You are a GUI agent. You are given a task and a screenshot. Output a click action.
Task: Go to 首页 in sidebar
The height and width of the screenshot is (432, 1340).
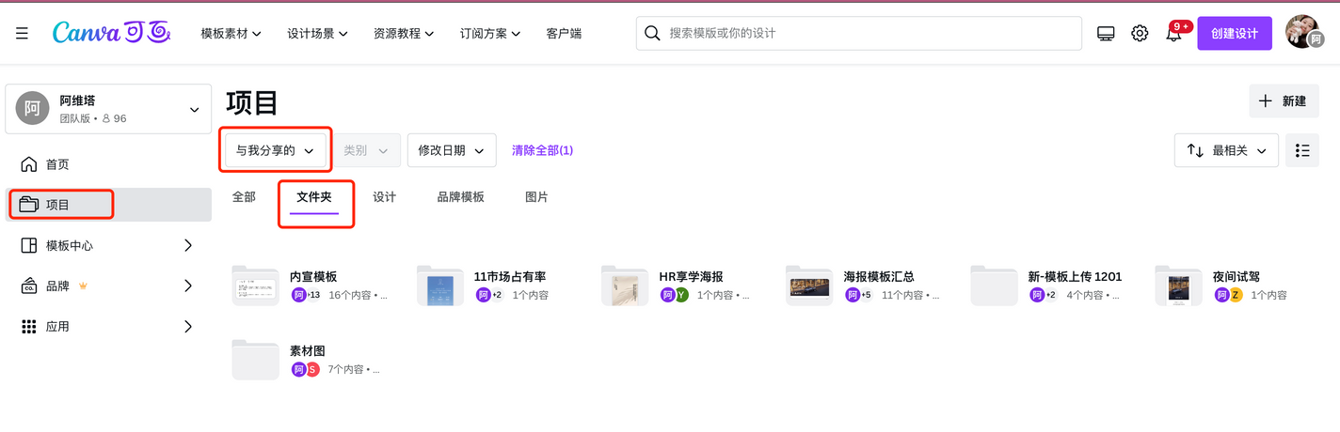[x=108, y=164]
